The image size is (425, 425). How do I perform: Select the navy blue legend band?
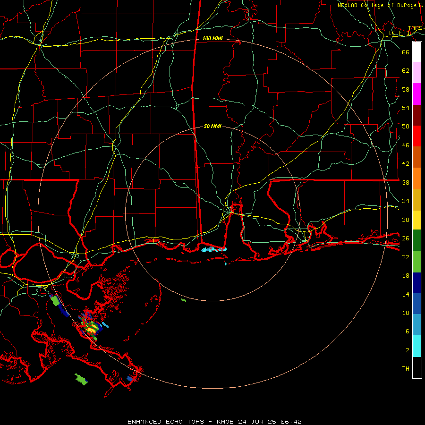pos(417,283)
